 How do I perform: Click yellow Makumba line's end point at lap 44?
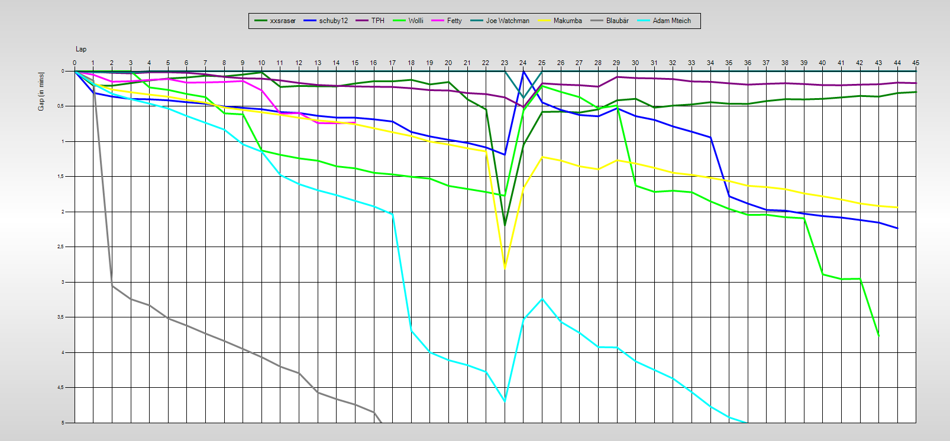[897, 207]
